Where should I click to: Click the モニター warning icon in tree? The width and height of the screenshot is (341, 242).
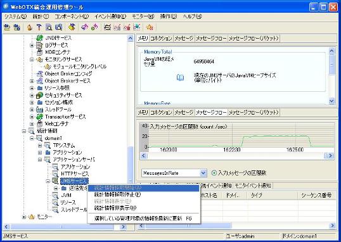coord(32,217)
